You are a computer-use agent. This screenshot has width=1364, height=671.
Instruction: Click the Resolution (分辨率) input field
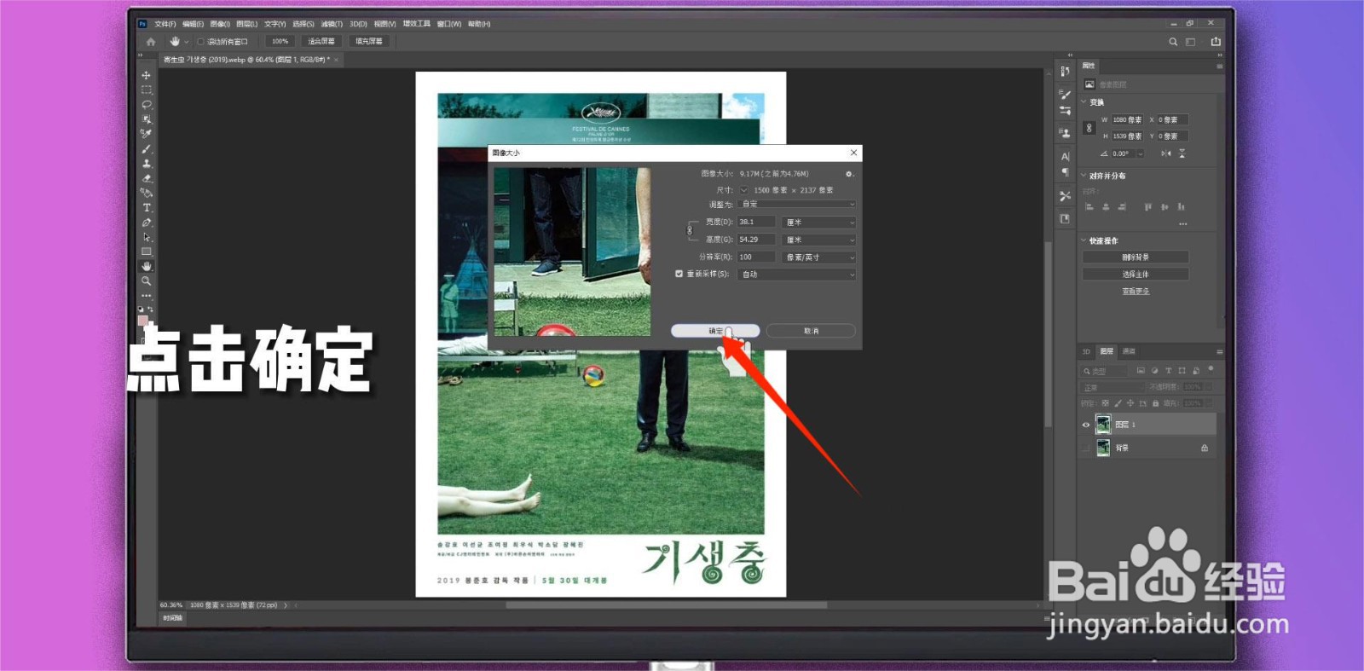coord(757,257)
